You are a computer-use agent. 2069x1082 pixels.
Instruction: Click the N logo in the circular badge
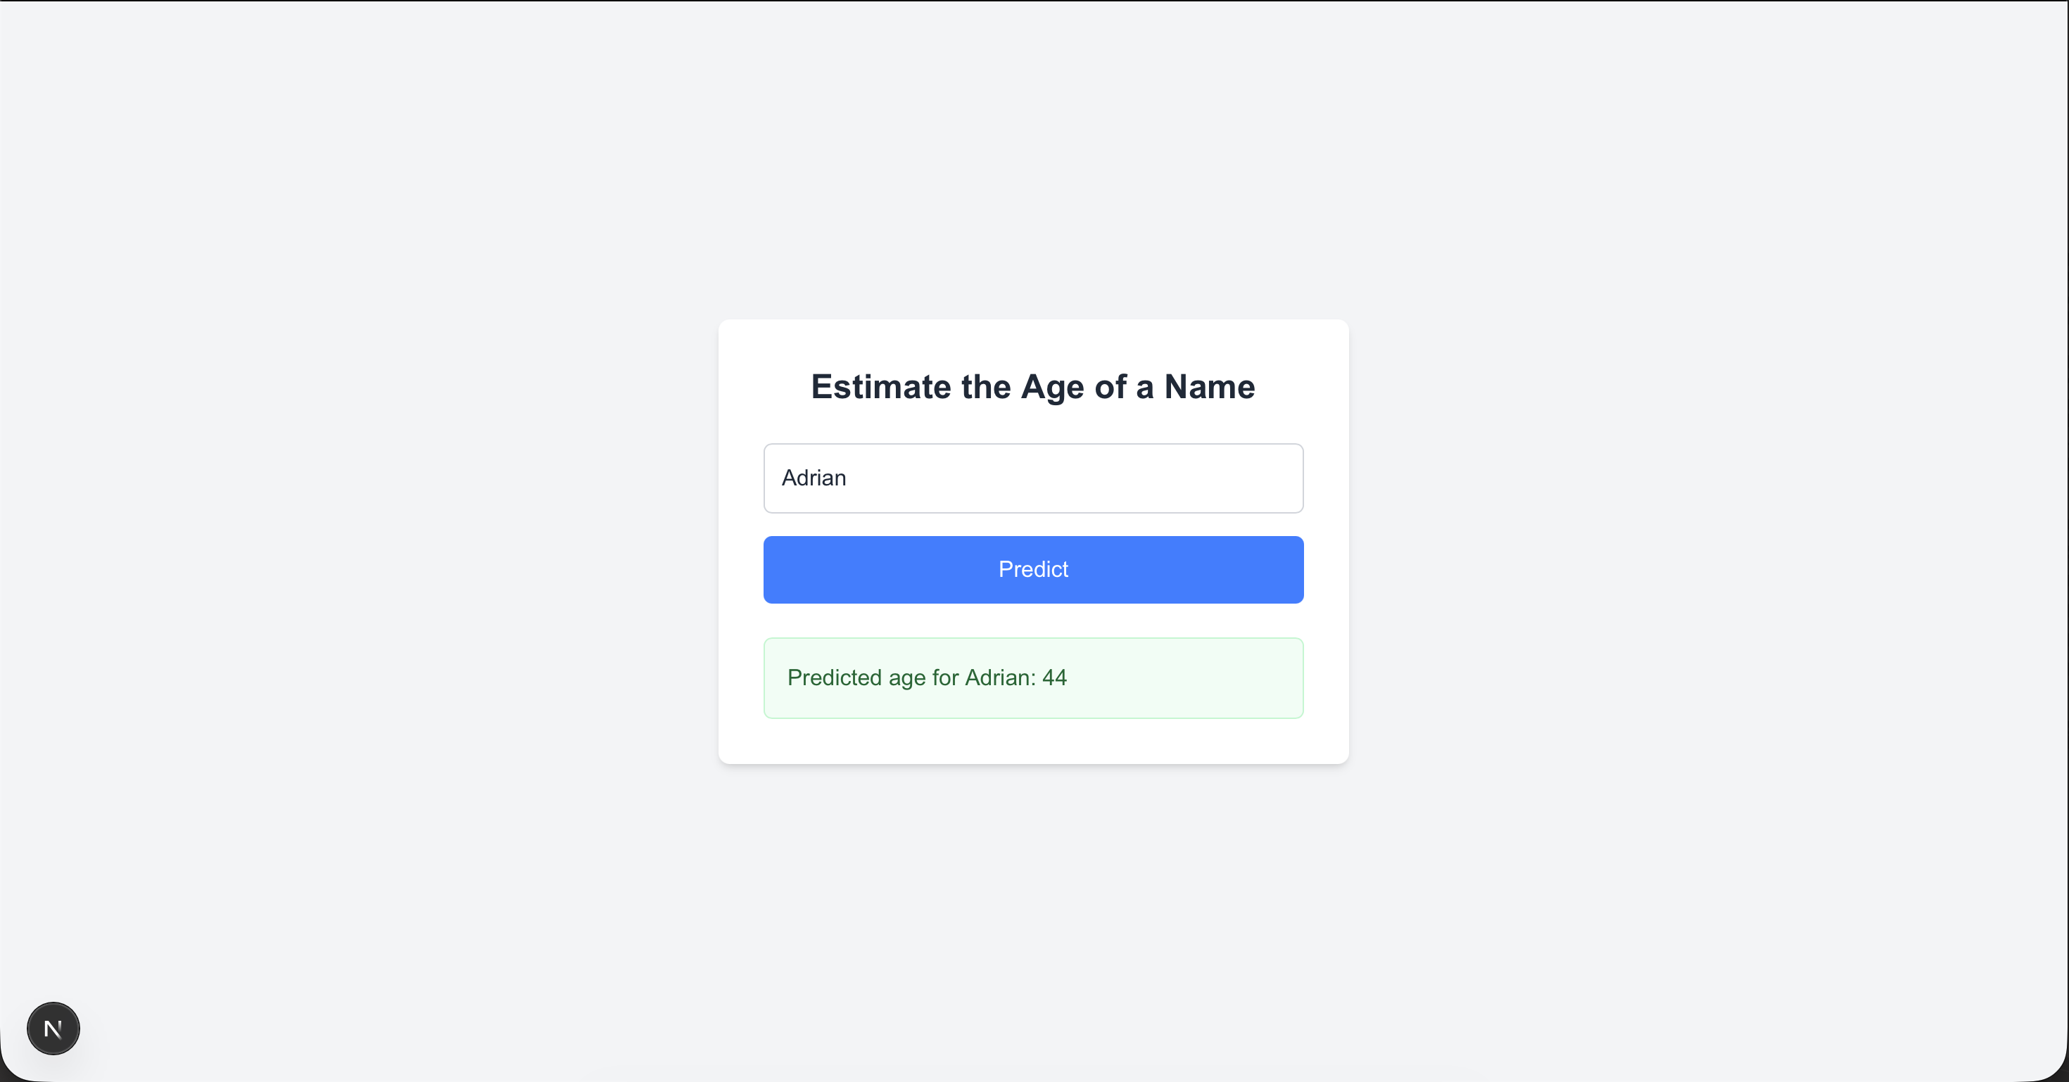click(x=53, y=1029)
